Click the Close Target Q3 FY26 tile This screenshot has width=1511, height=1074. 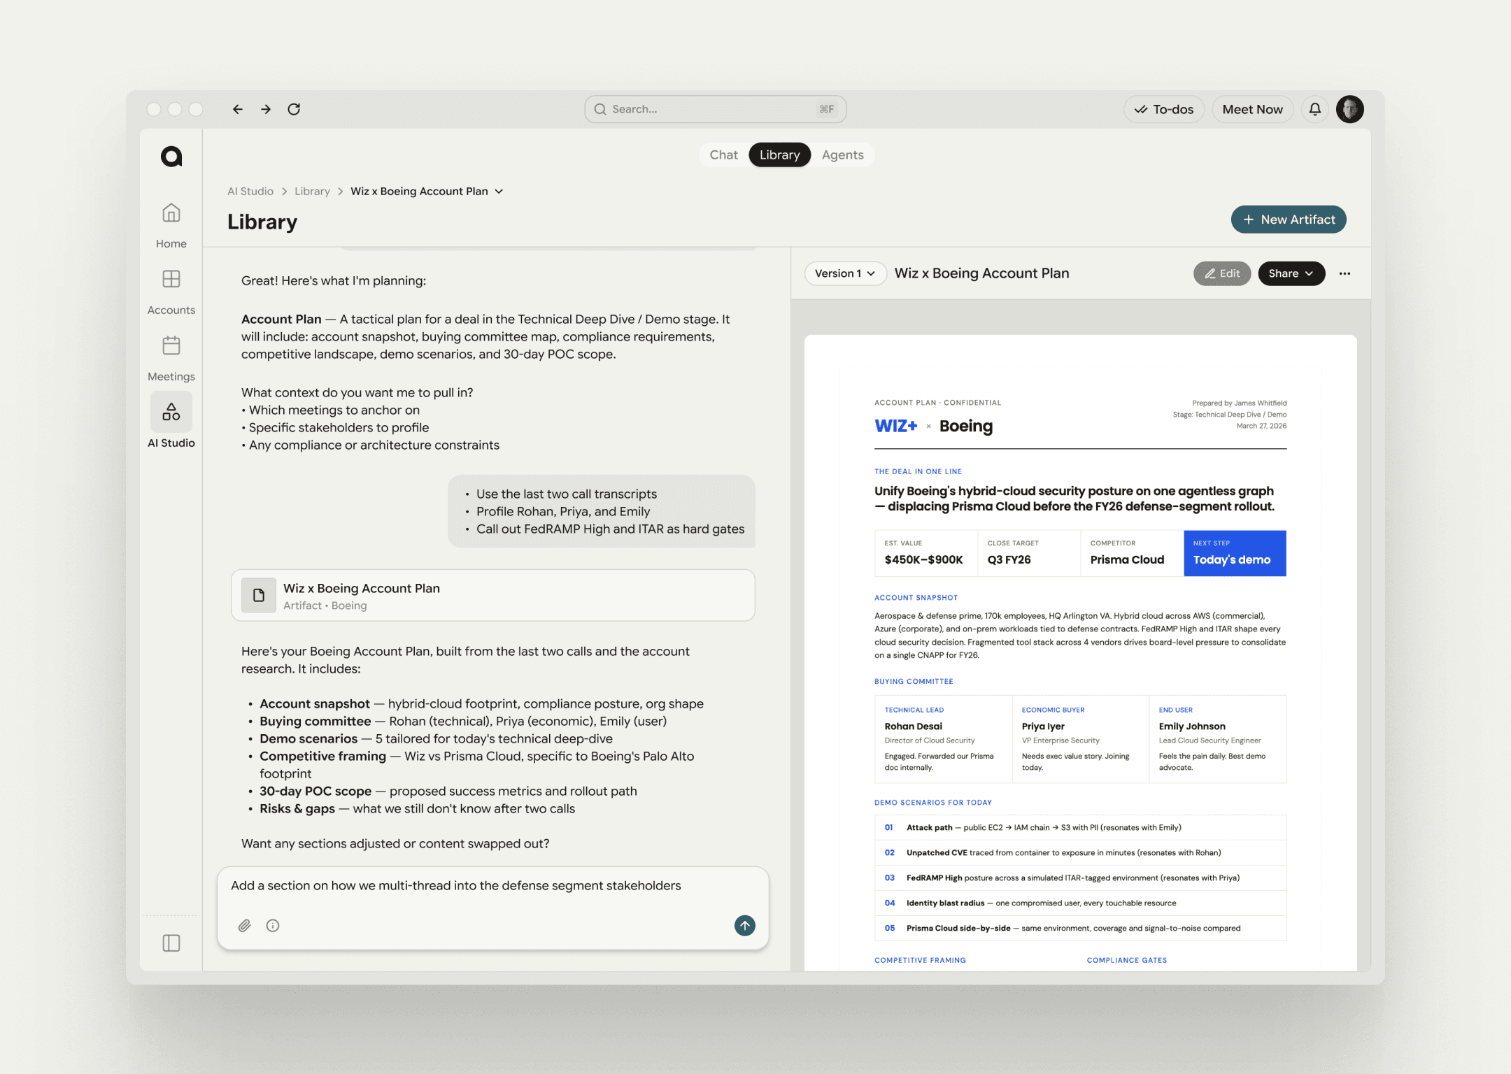coord(1029,553)
